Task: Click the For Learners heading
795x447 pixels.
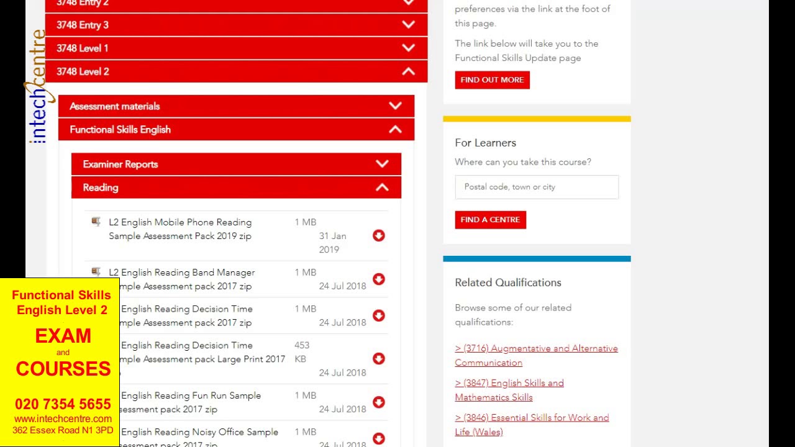Action: click(486, 143)
